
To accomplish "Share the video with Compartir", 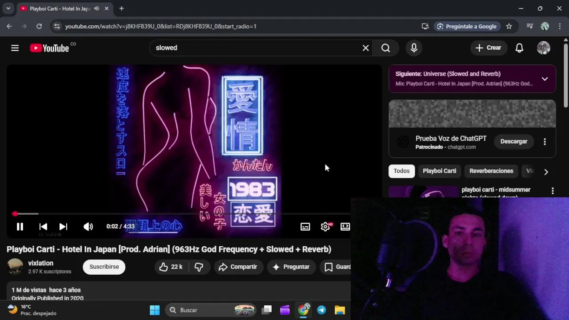I will coord(239,267).
